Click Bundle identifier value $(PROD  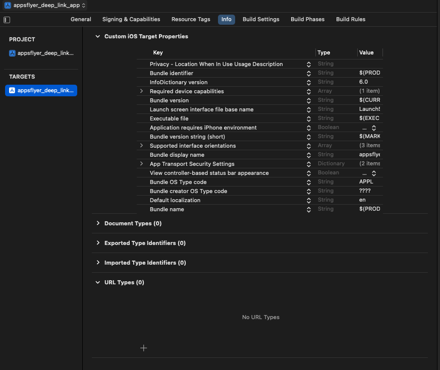pos(369,73)
